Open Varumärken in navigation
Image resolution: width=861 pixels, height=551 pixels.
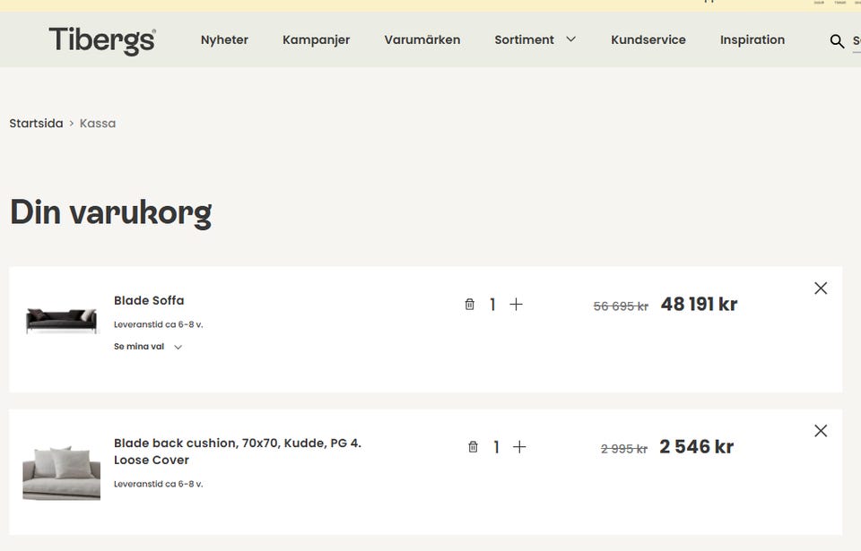pos(422,40)
